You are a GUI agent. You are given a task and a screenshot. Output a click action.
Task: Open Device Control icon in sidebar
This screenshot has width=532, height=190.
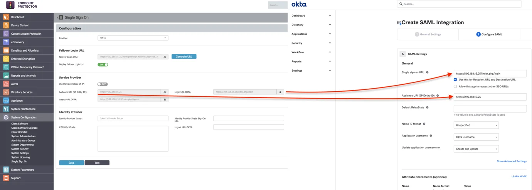point(6,25)
